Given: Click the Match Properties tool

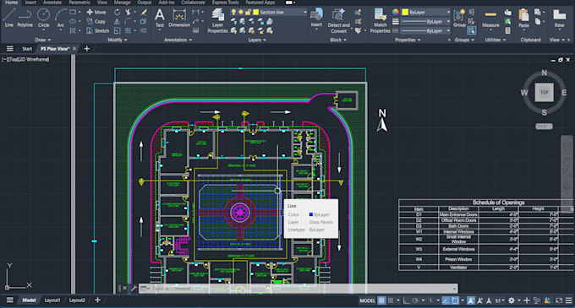Looking at the screenshot, I should click(x=381, y=21).
